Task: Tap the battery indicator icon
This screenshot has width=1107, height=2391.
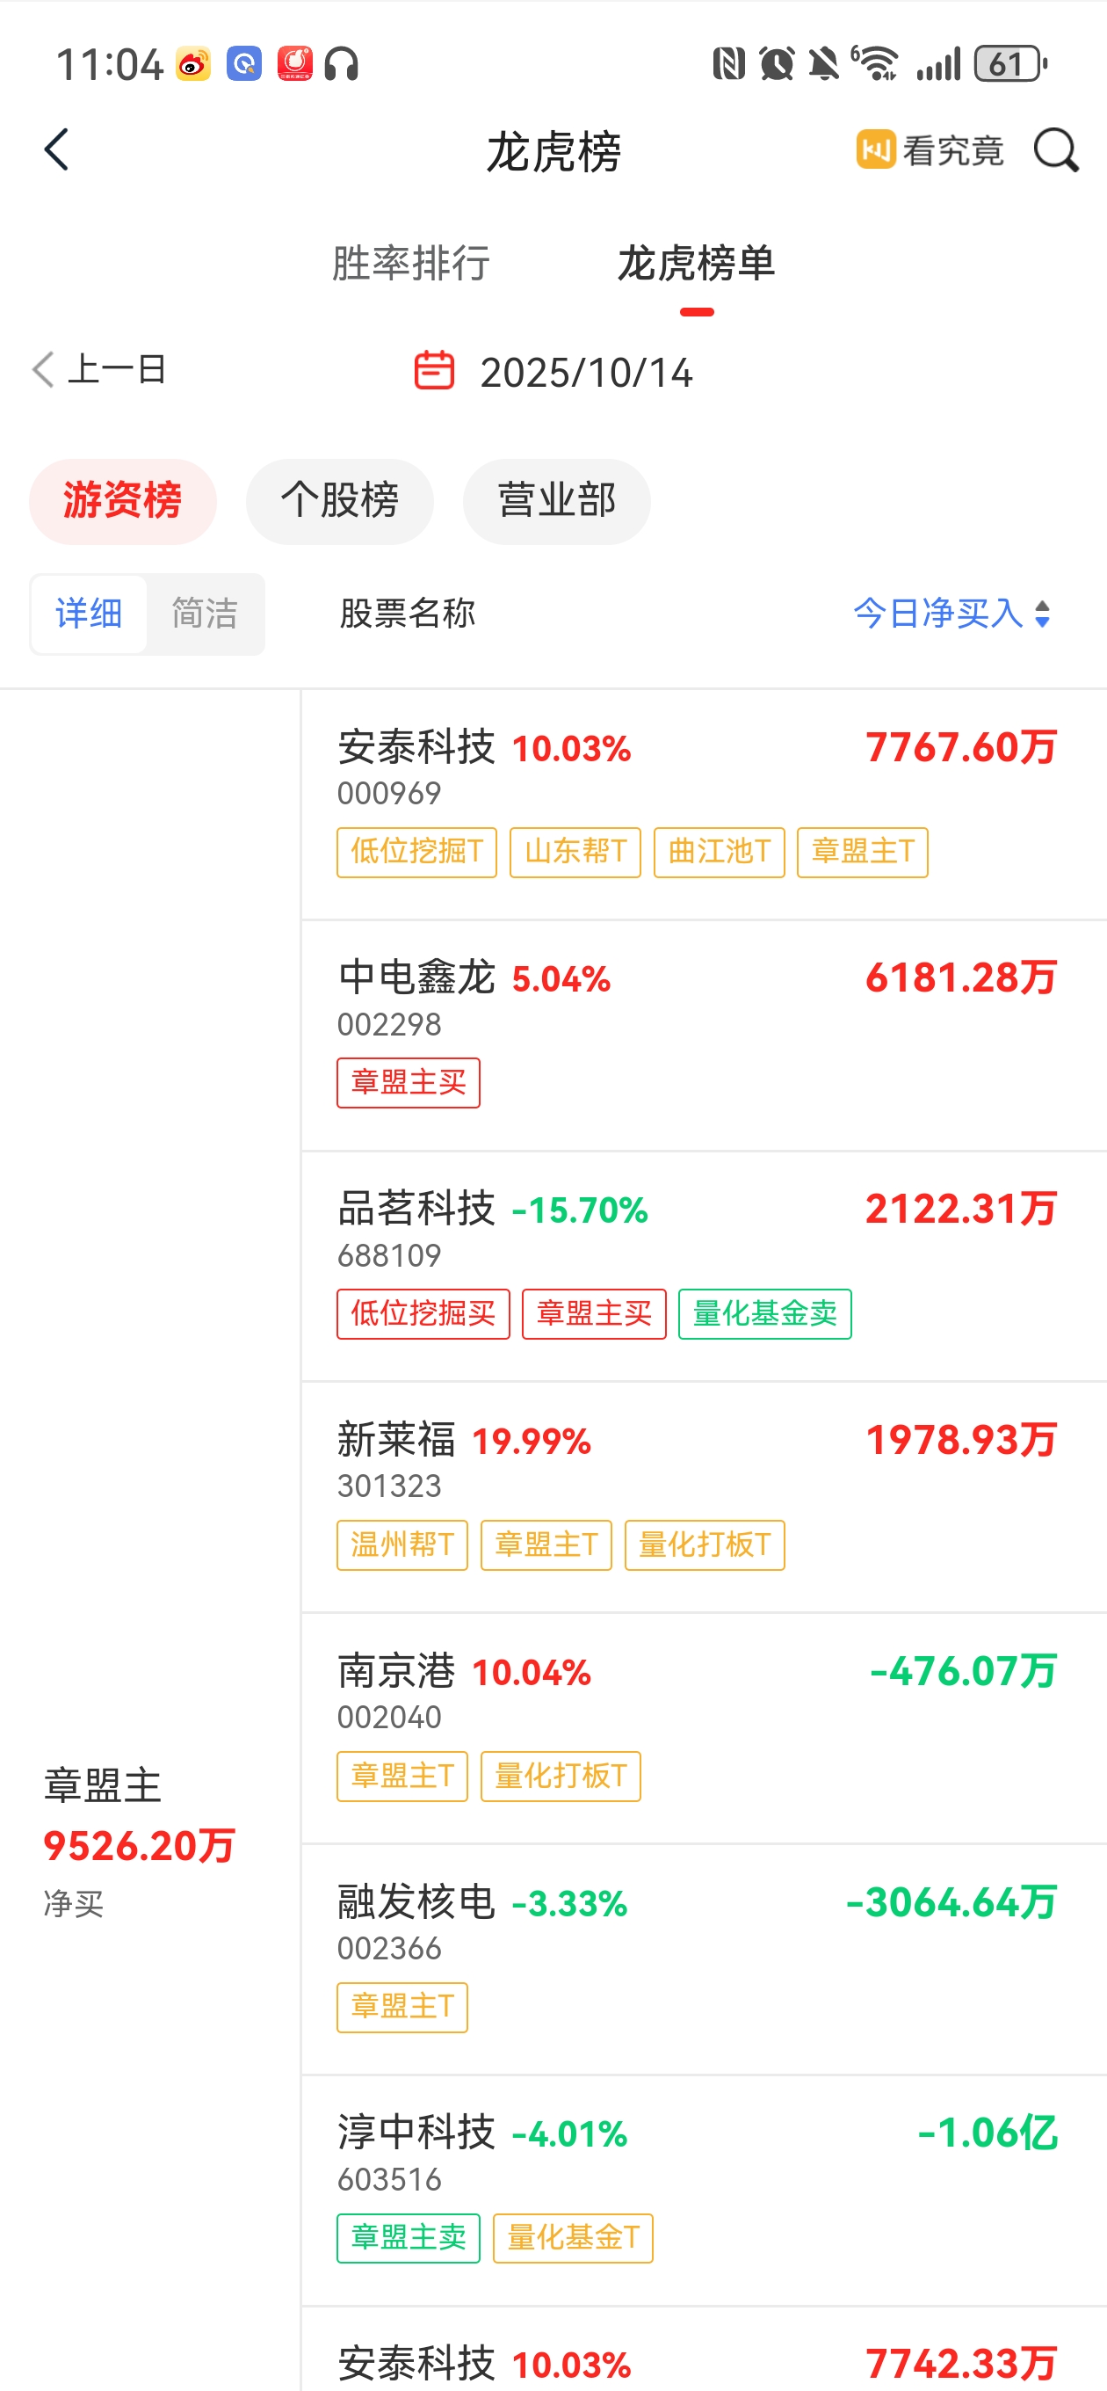Action: point(1010,64)
